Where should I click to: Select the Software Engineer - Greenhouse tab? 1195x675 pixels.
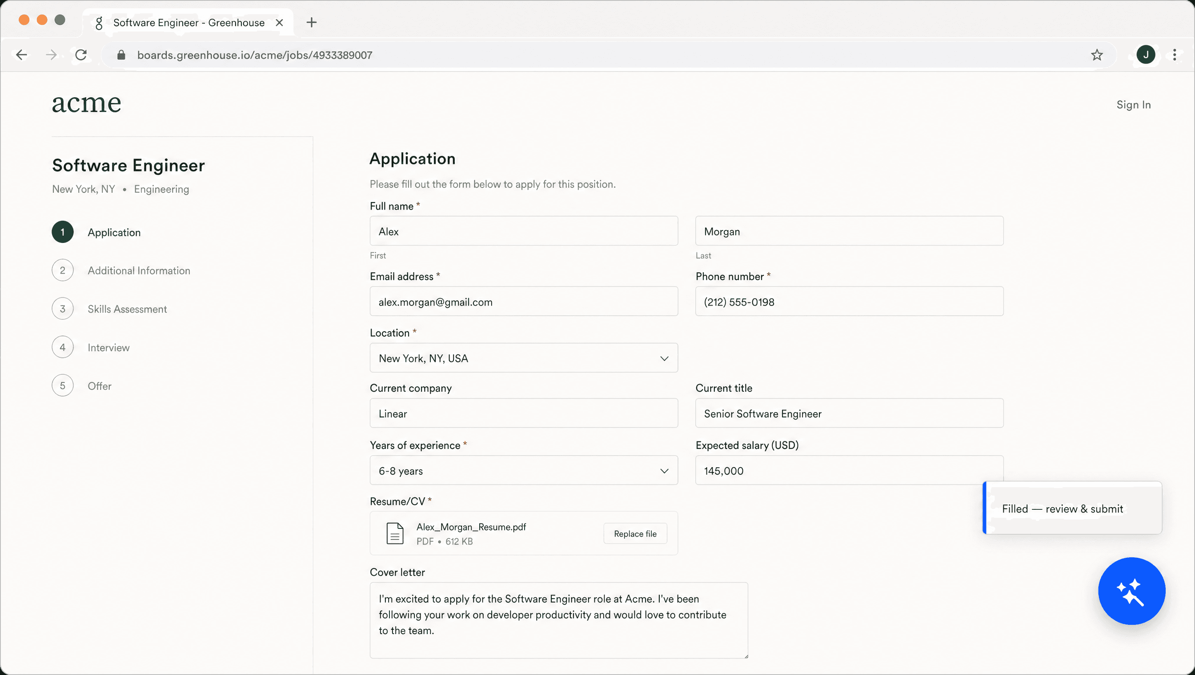[188, 23]
